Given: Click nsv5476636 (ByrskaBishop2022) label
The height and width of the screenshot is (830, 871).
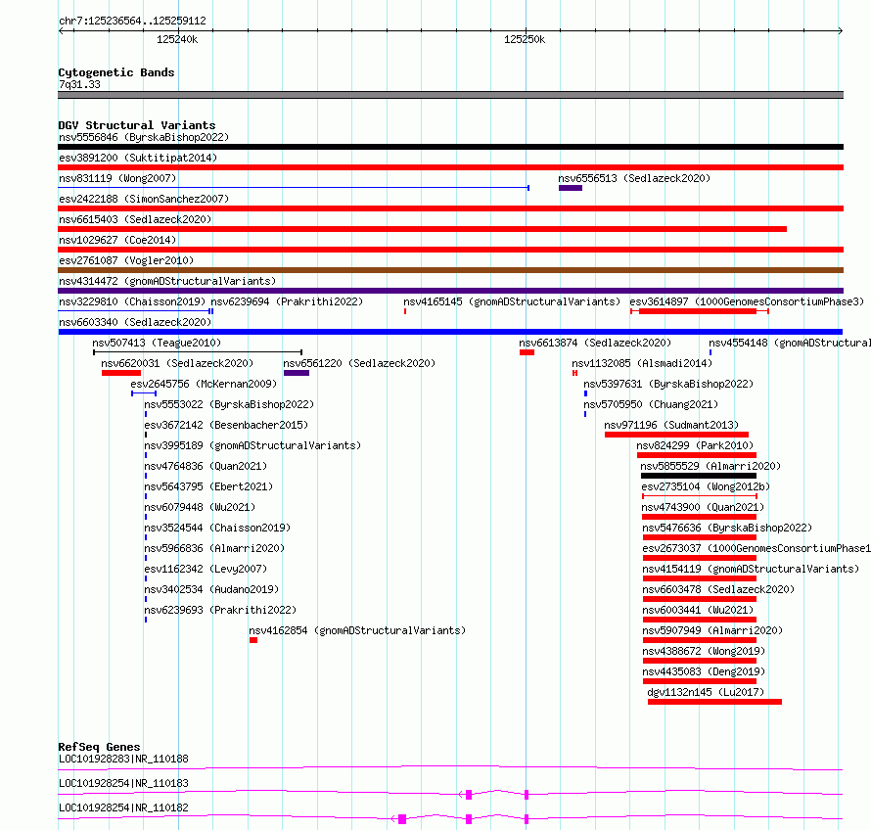Looking at the screenshot, I should 727,528.
